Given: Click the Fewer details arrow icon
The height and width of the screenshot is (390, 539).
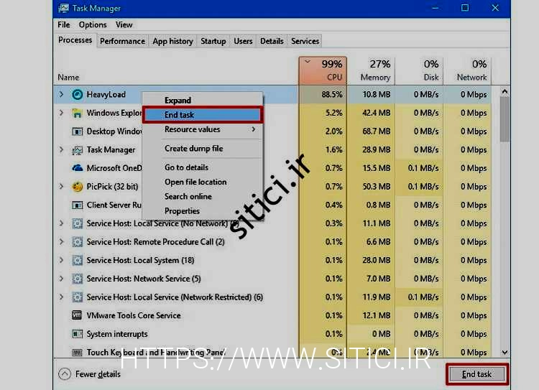Looking at the screenshot, I should pyautogui.click(x=65, y=374).
